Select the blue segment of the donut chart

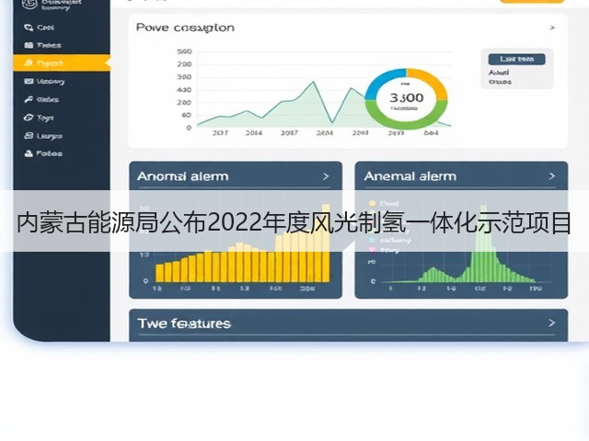point(384,83)
